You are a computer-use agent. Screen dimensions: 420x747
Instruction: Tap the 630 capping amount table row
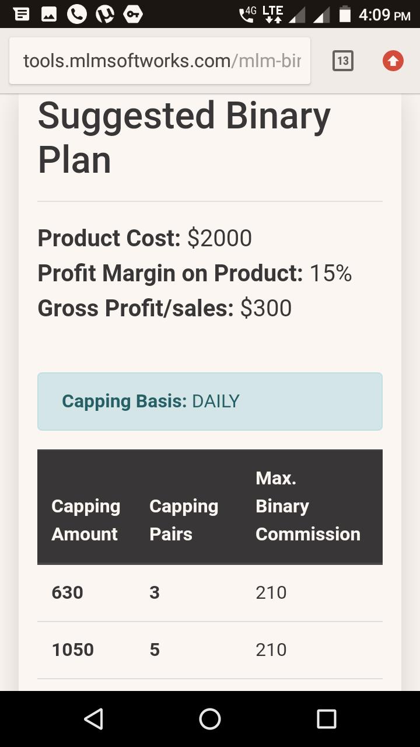pos(210,593)
